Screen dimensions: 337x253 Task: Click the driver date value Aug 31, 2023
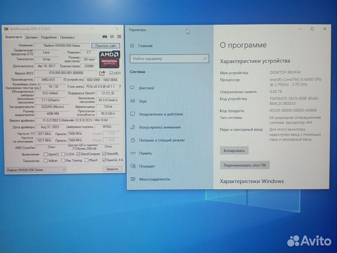coord(50,127)
